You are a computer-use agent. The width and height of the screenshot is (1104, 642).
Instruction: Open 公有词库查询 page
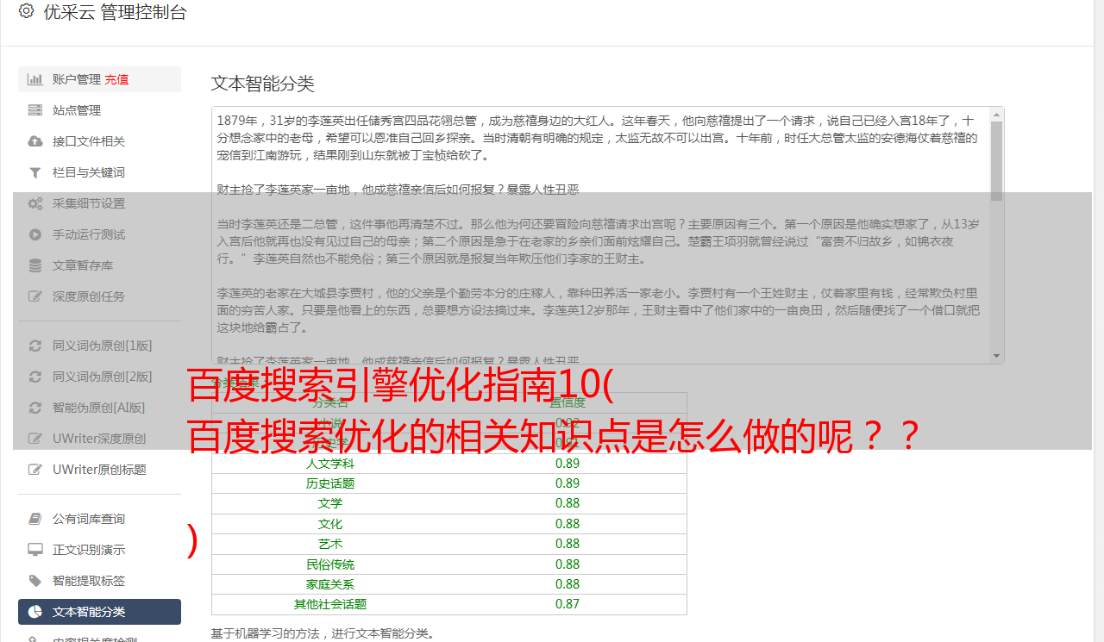[99, 519]
